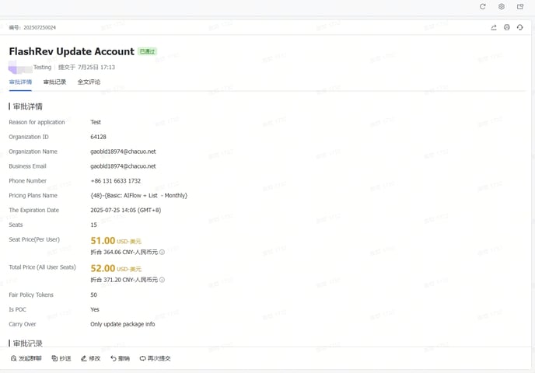This screenshot has width=535, height=373.
Task: Open the settings gear in top bar
Action: [502, 6]
